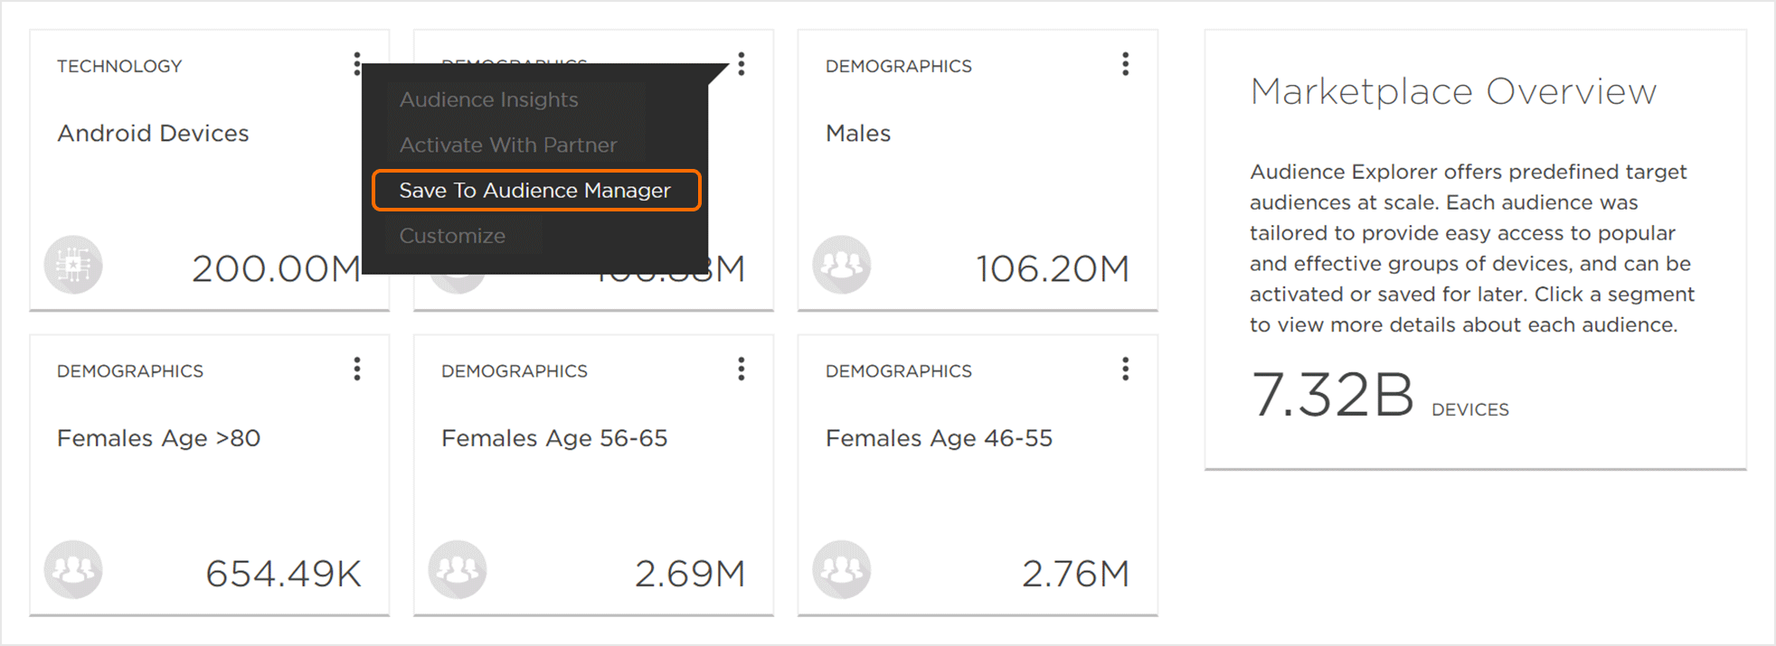Click people icon on Females Age 46-55 card
The height and width of the screenshot is (646, 1776).
click(842, 569)
